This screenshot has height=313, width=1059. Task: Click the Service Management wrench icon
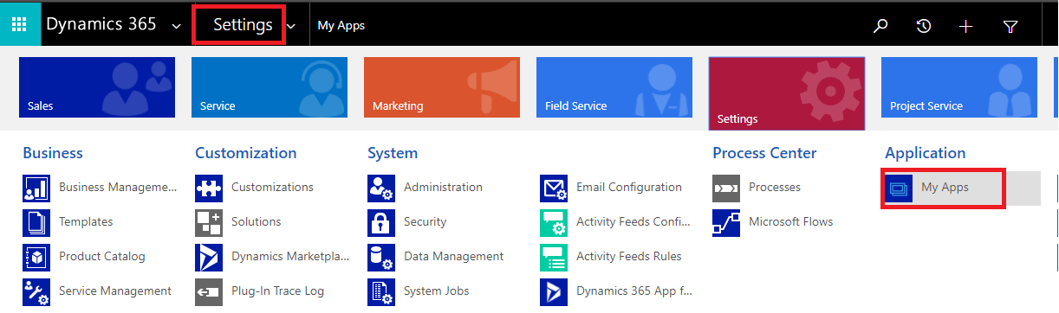point(36,291)
